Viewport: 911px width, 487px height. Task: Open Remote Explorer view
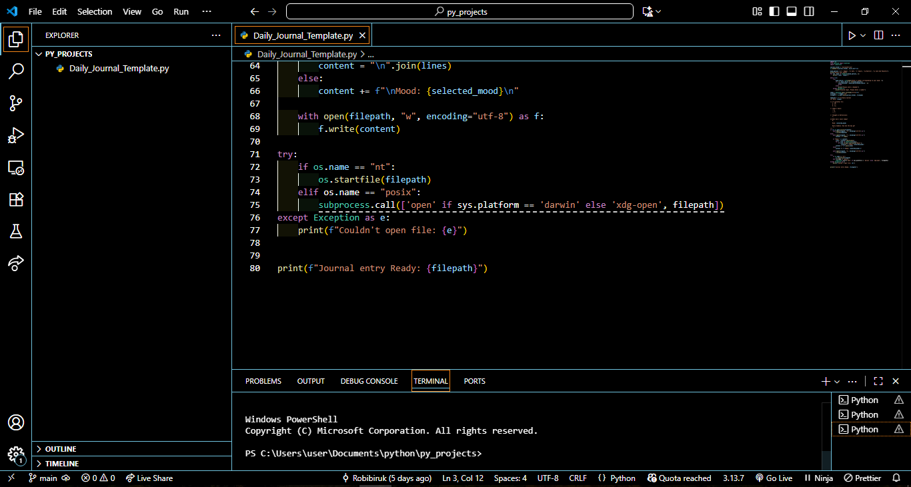point(16,167)
